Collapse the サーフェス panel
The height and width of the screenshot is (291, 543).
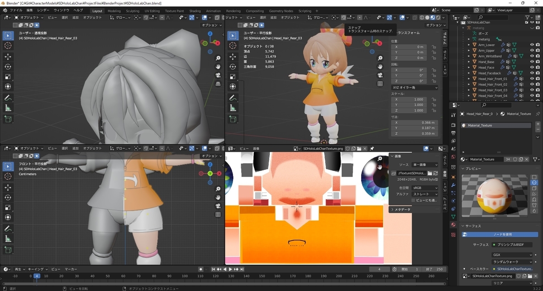(463, 226)
